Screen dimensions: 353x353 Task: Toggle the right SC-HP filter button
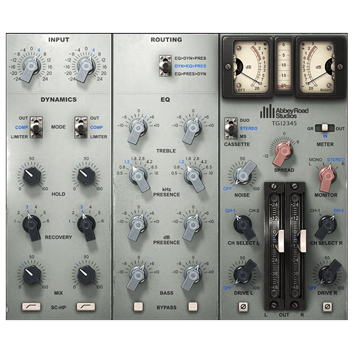click(x=86, y=307)
